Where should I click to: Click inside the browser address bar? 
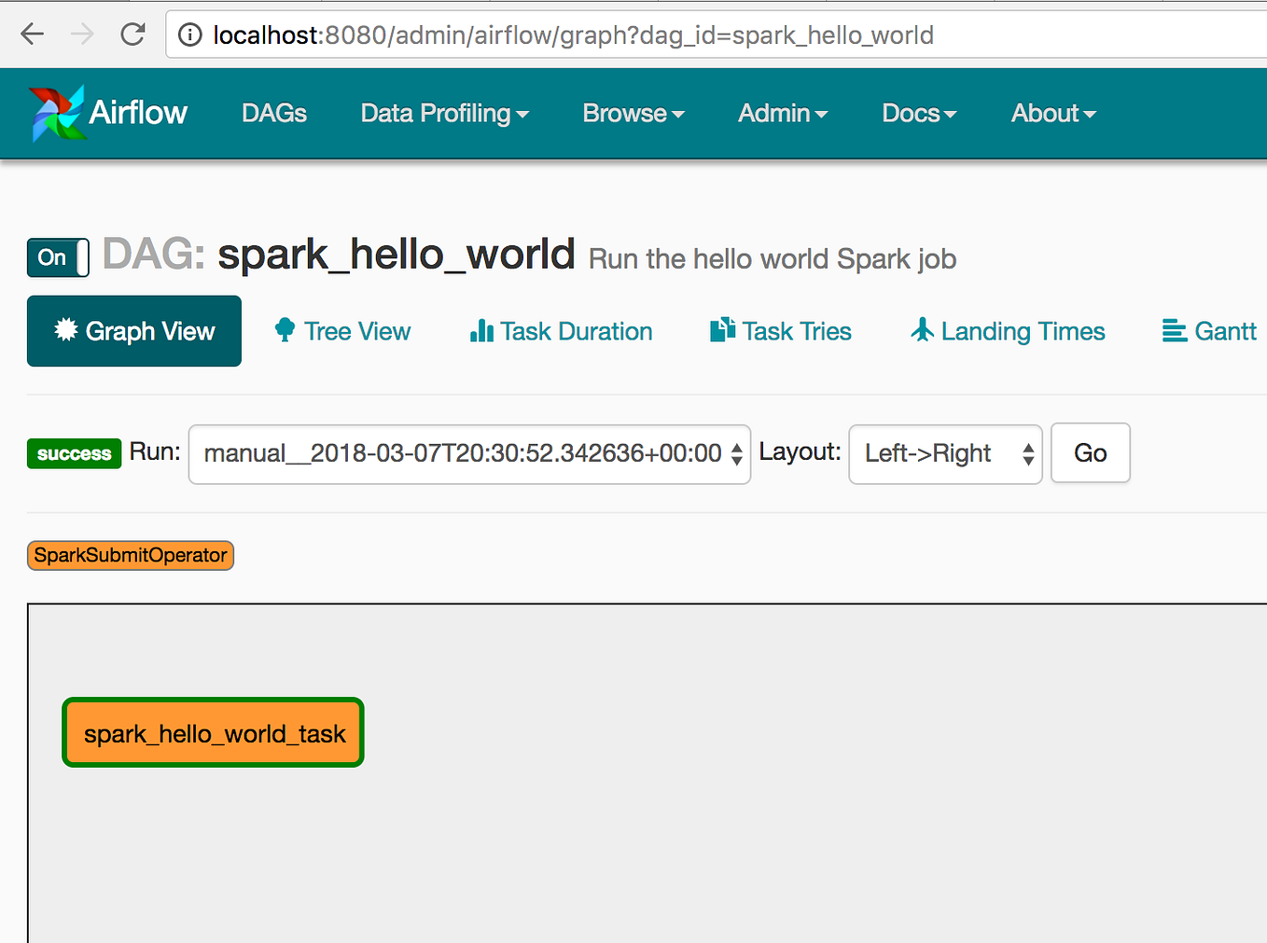pyautogui.click(x=560, y=35)
